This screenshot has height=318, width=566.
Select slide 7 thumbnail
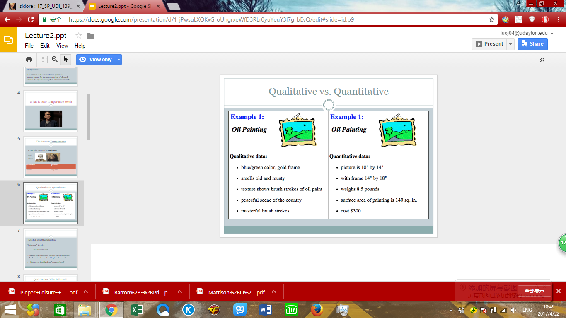coord(51,249)
